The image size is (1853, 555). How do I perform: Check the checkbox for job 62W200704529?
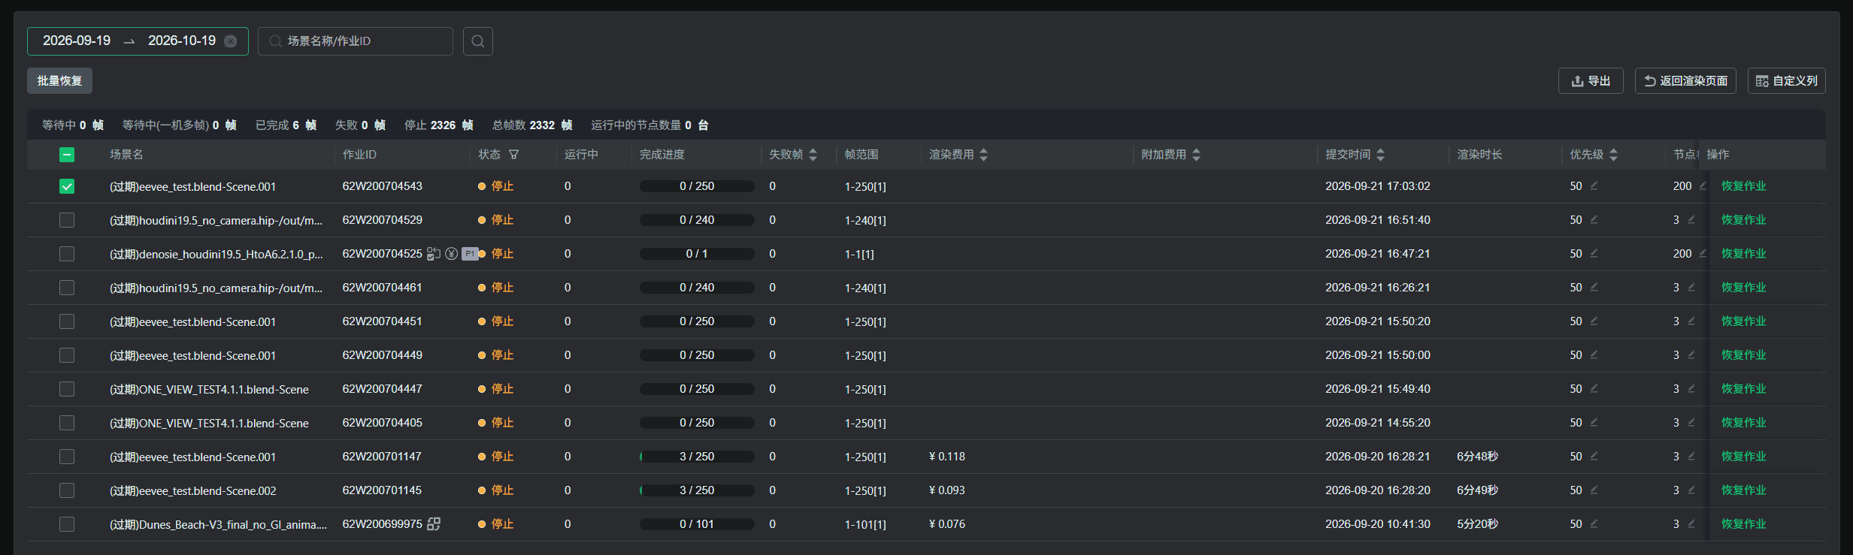pos(67,220)
